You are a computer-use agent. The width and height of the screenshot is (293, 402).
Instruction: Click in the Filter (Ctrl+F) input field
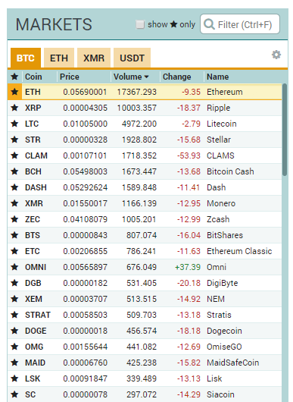(240, 24)
